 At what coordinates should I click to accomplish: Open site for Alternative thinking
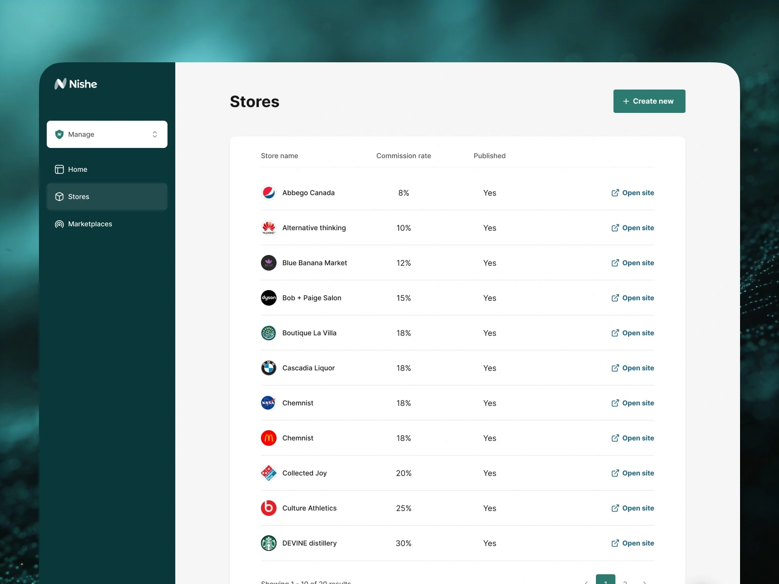(632, 228)
